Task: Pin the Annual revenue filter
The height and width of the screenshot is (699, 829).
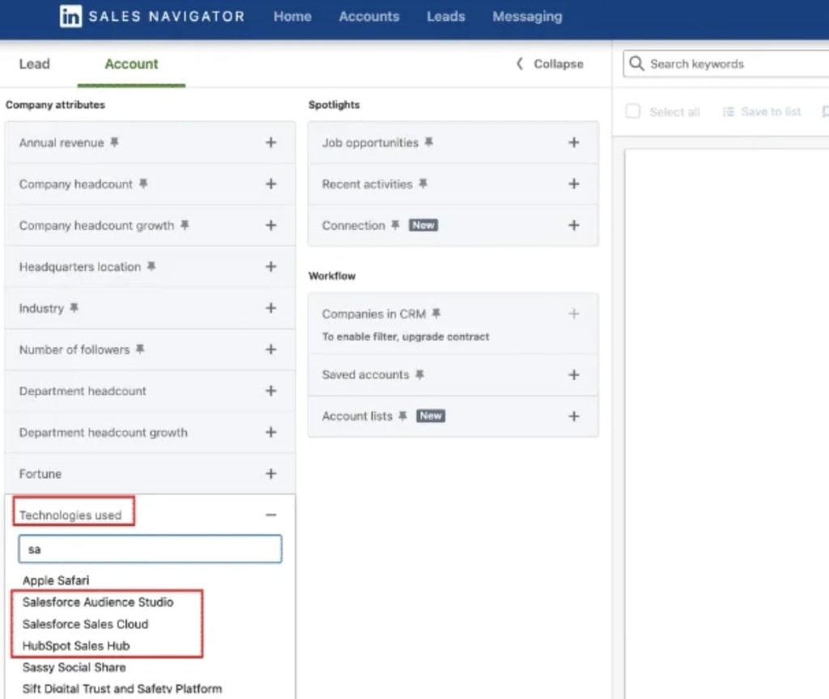Action: (x=114, y=142)
